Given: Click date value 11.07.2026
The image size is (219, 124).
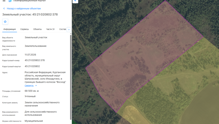Looking at the screenshot, I should (30, 55).
